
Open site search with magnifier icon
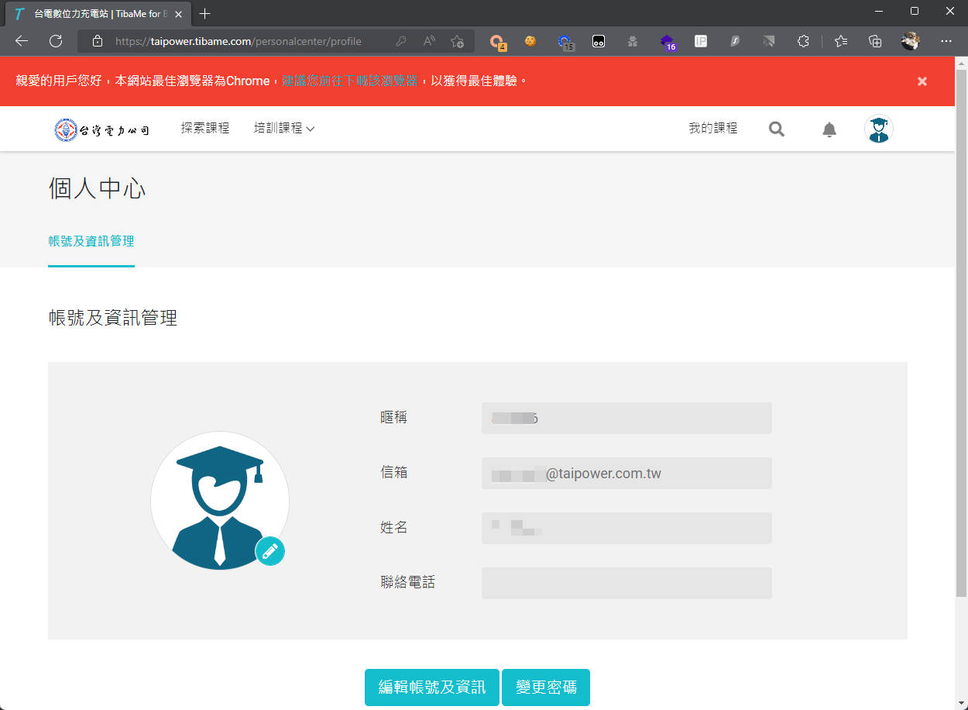click(777, 129)
